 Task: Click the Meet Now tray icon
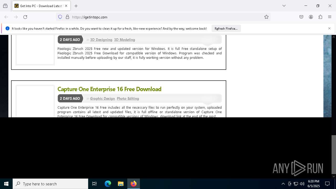pyautogui.click(x=290, y=184)
